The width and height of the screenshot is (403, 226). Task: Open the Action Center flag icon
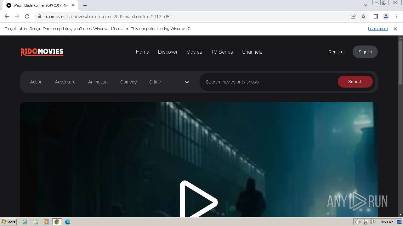point(373,222)
